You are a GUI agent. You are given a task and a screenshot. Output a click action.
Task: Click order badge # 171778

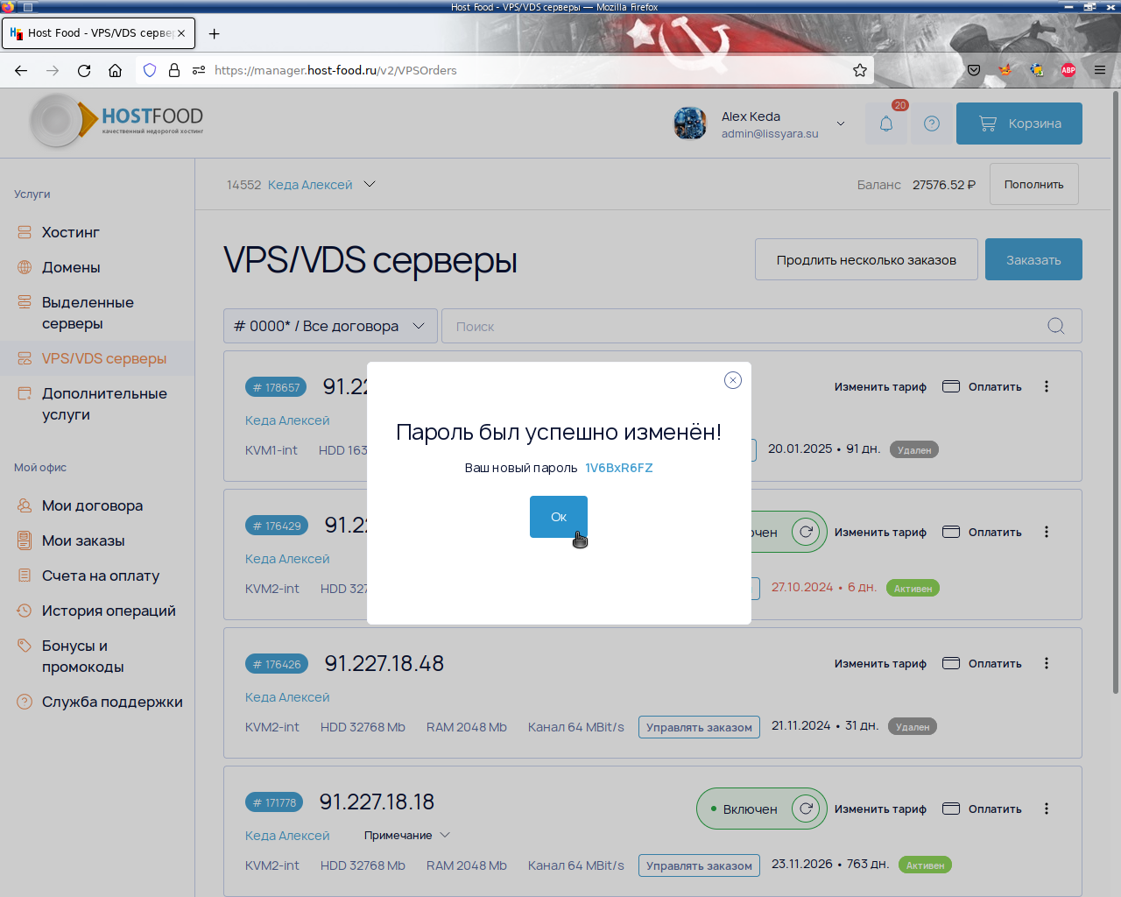274,802
